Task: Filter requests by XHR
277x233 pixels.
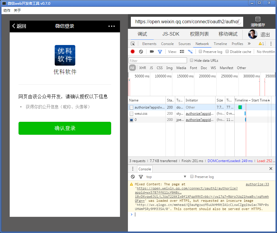Action: 142,68
